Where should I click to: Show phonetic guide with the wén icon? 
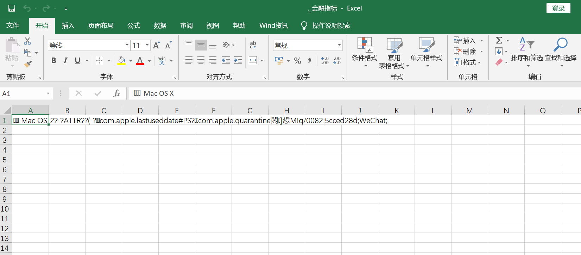pos(162,61)
